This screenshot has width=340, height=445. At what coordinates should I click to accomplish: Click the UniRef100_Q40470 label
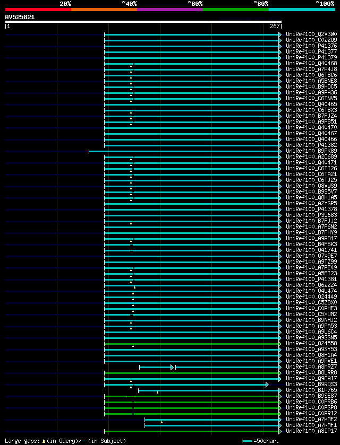pos(311,128)
